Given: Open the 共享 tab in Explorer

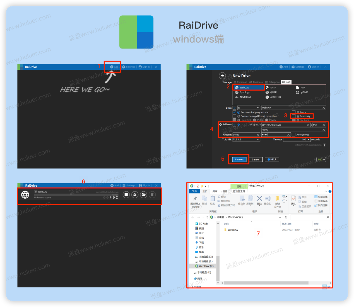Looking at the screenshot, I should [x=215, y=191].
